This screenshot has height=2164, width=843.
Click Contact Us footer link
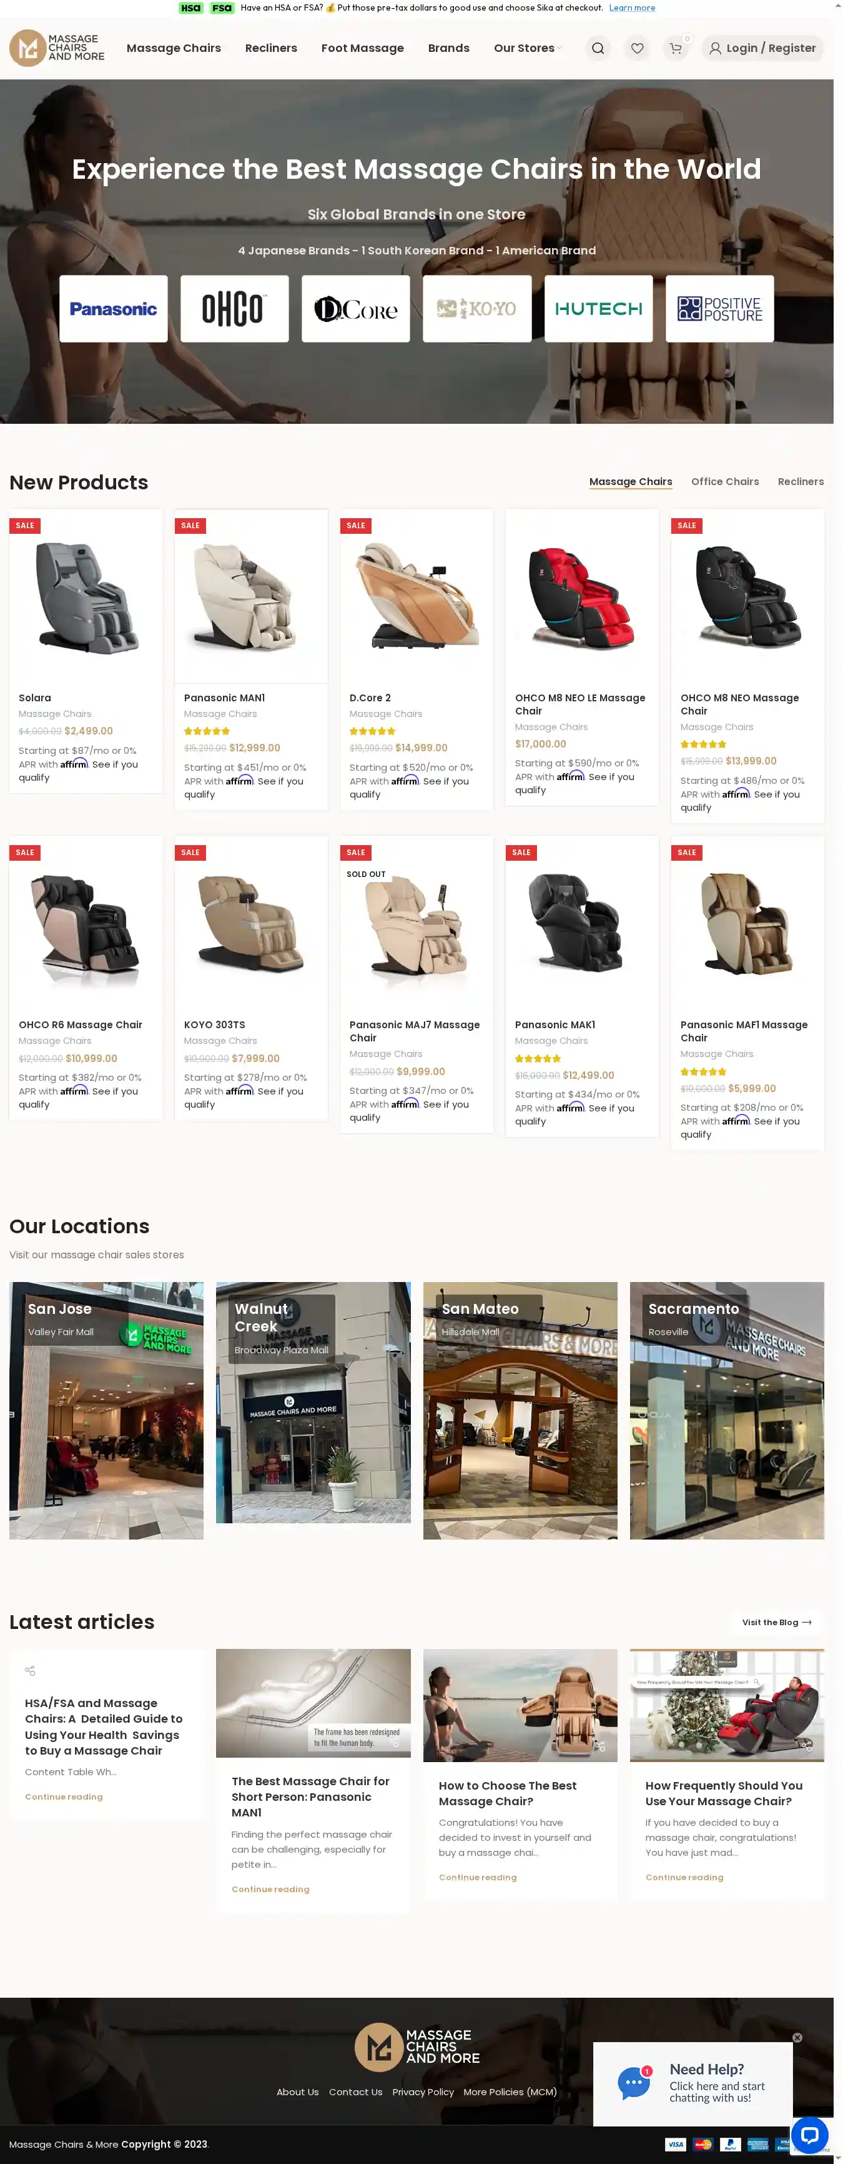pyautogui.click(x=355, y=2091)
